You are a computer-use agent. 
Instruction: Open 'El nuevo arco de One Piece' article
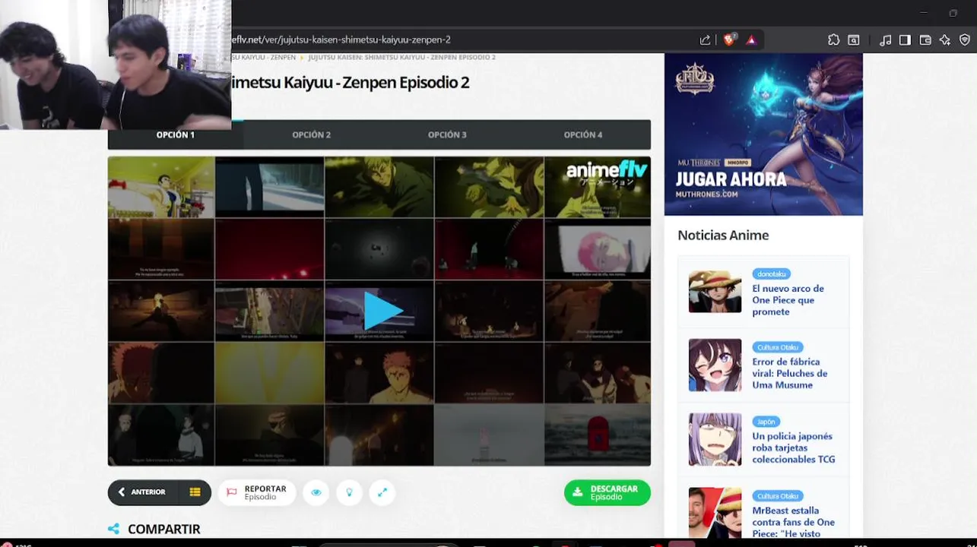(788, 300)
